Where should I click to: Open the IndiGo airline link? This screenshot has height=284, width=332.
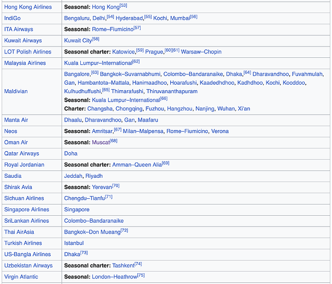[13, 18]
